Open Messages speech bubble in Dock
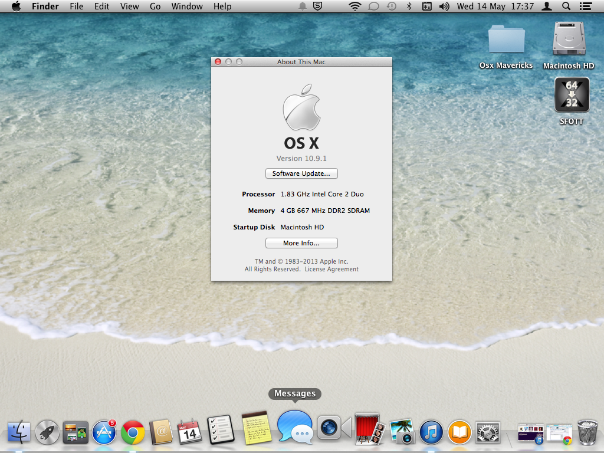604x453 pixels. pos(295,426)
